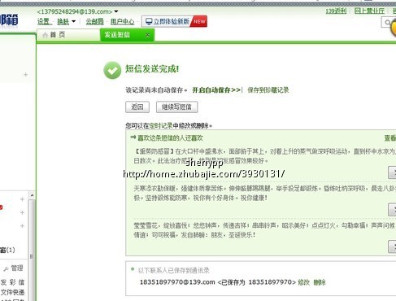Screen dimensions: 396x301
Task: Click the 保存到珍藏记录 link
Action: (x=268, y=90)
